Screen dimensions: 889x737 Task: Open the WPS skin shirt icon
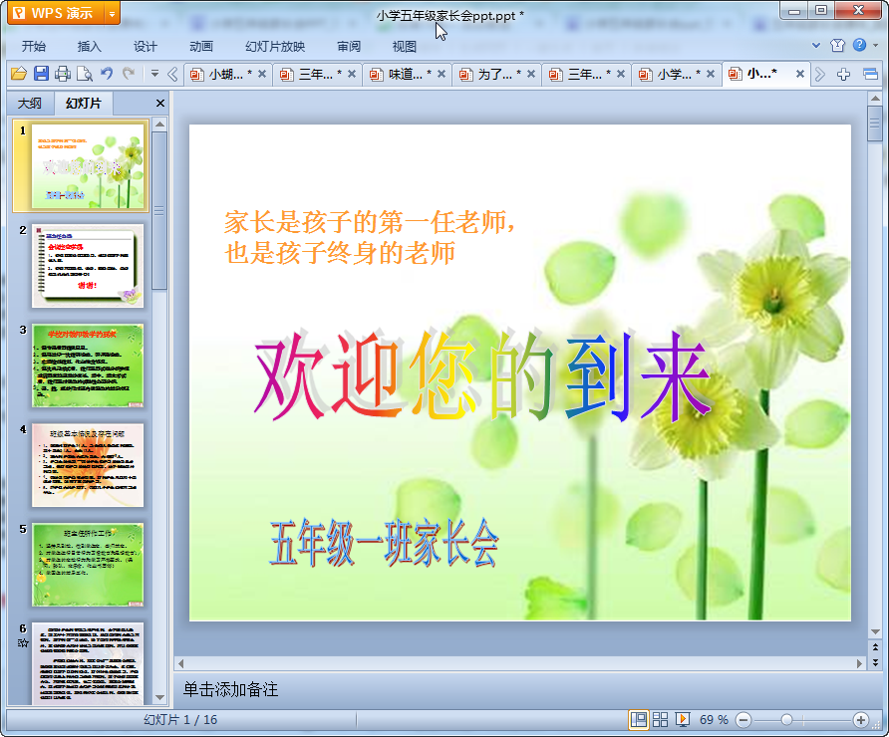pos(838,46)
